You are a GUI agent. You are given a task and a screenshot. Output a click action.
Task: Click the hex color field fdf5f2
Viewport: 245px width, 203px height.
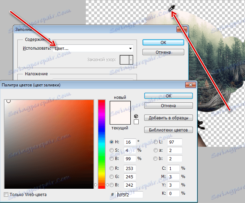click(129, 195)
